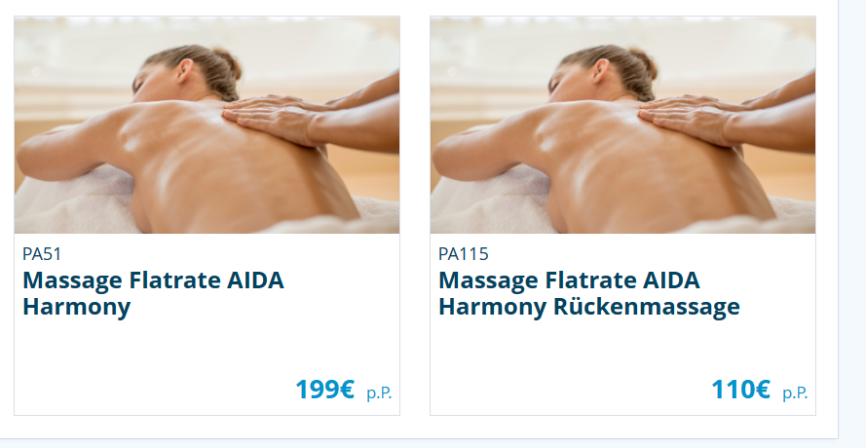Image resolution: width=866 pixels, height=448 pixels.
Task: Open the AIDA Harmony Rückenmassage offer
Action: point(588,293)
